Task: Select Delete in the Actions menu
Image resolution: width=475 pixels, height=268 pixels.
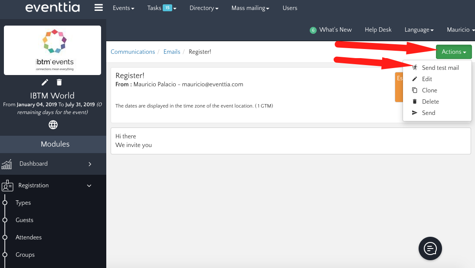Action: coord(430,101)
